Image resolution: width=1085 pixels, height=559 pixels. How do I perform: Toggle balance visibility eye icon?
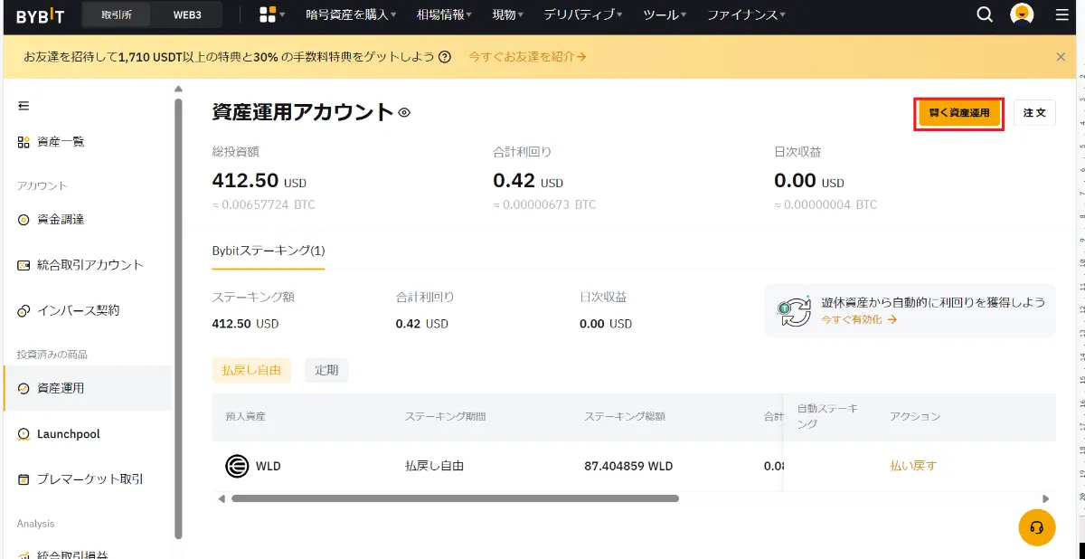click(404, 113)
